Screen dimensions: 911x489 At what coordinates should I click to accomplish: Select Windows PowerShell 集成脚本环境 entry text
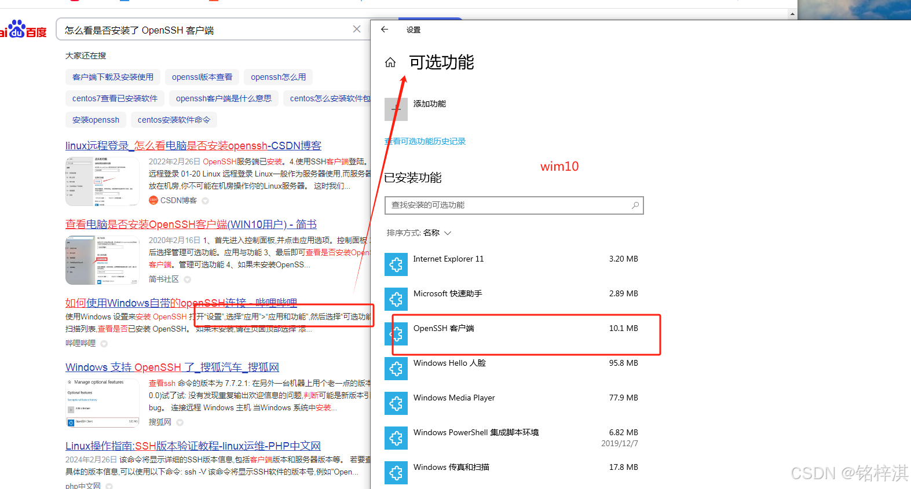click(476, 432)
